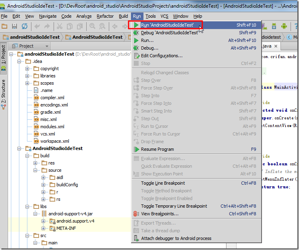The width and height of the screenshot is (299, 250).
Task: Collapse the .idea folder node
Action: click(19, 61)
